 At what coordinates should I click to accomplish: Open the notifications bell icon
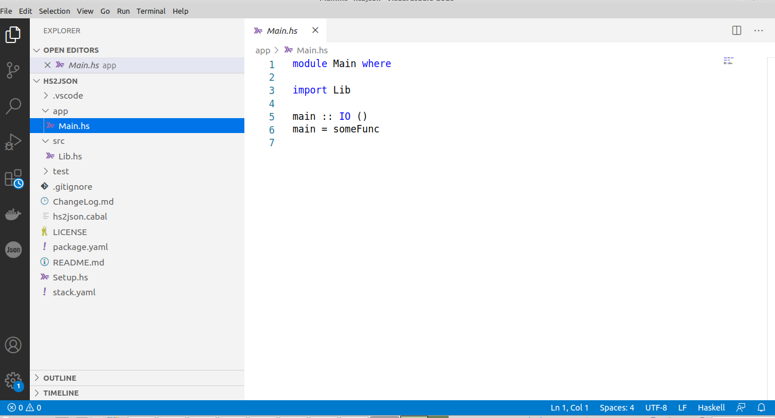click(762, 408)
